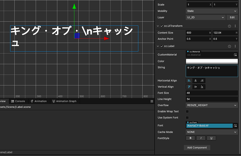The width and height of the screenshot is (241, 156).
Task: Switch to the Console tab
Action: [18, 101]
